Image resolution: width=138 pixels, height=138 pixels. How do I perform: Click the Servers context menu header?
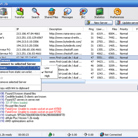(x=20, y=60)
